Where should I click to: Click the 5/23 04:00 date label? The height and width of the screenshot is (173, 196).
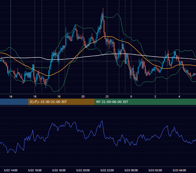tap(179, 170)
